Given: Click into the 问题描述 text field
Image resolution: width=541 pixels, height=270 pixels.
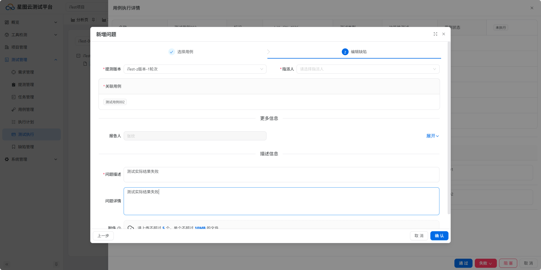Looking at the screenshot, I should coord(281,174).
